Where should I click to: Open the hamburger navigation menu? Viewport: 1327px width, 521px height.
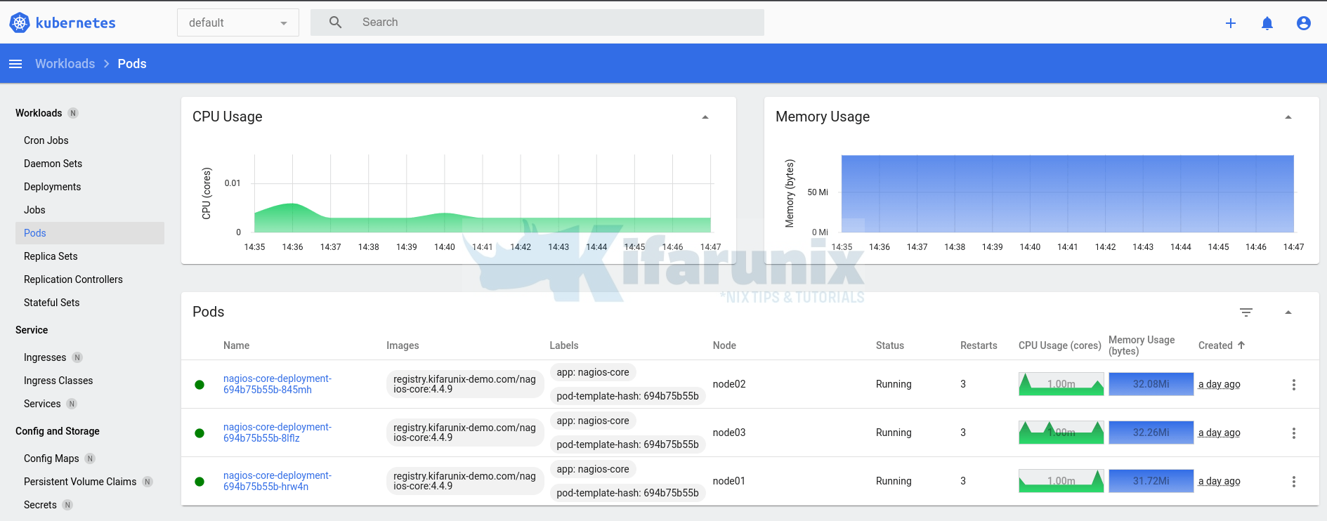15,64
